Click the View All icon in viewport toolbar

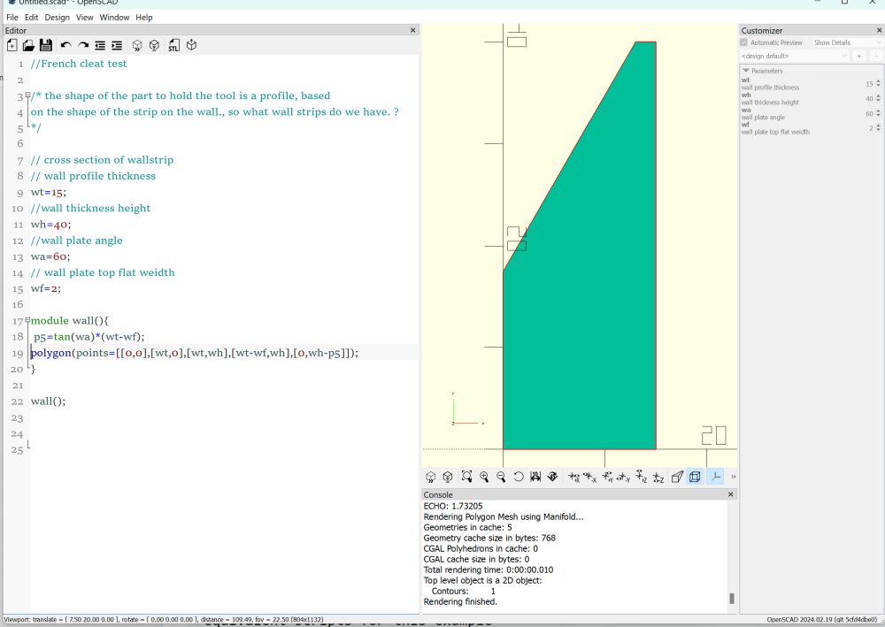click(466, 477)
